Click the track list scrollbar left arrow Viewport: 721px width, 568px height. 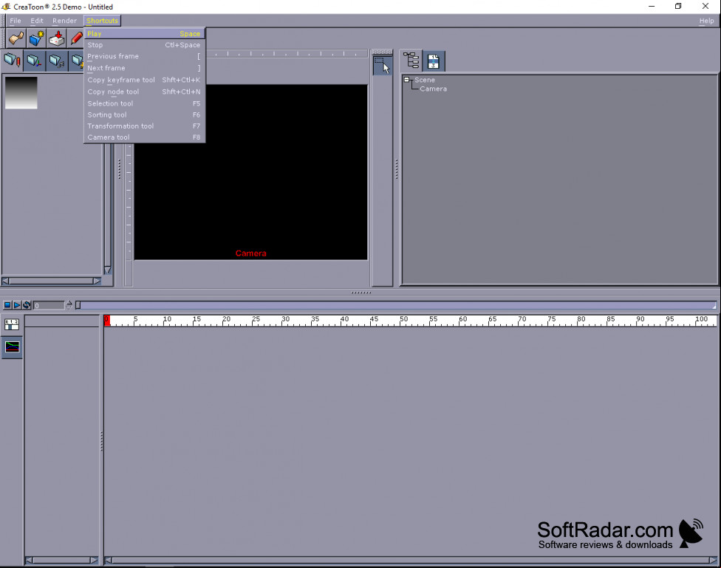[x=29, y=560]
